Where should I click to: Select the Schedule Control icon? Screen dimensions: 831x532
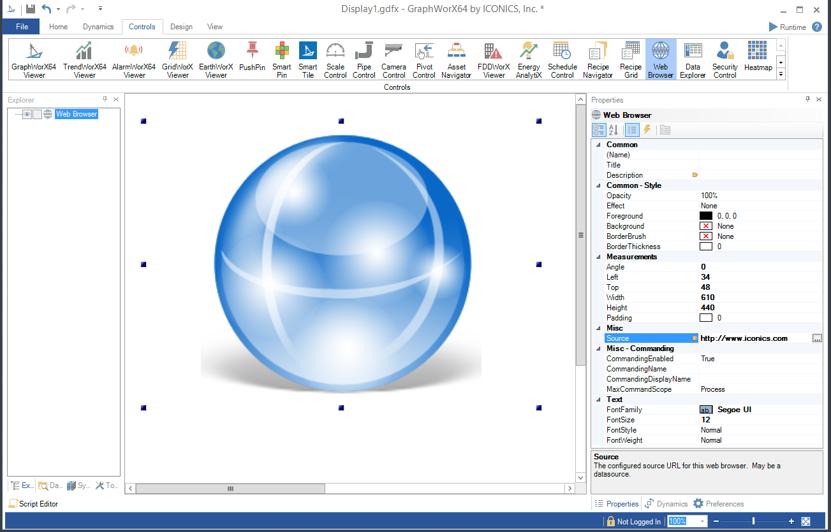click(x=562, y=60)
